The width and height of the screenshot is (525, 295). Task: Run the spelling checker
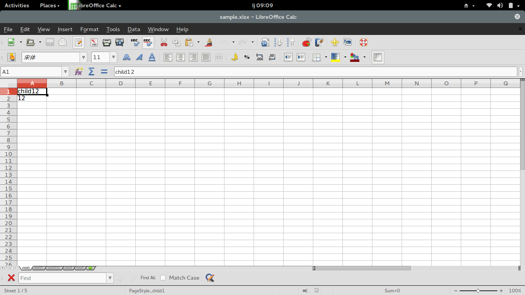[x=135, y=42]
